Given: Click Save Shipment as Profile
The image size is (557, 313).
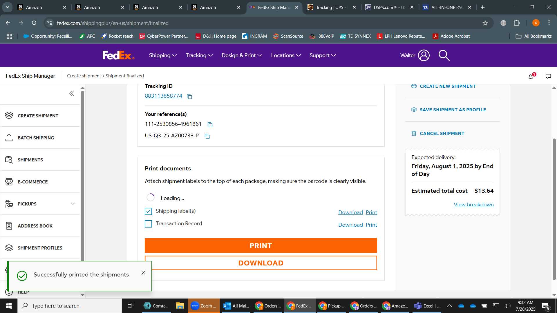Looking at the screenshot, I should point(449,110).
